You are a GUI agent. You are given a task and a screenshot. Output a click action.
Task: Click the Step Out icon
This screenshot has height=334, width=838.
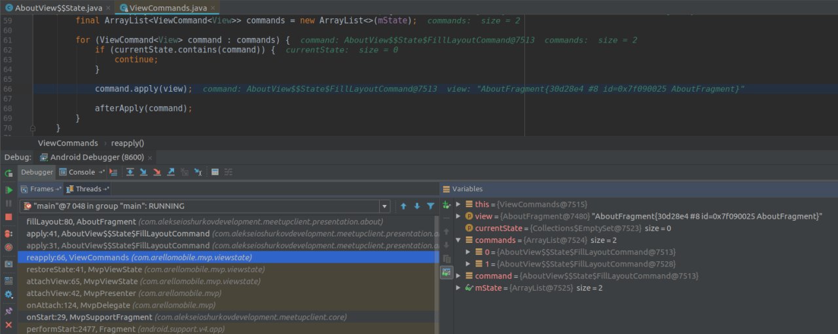[171, 172]
